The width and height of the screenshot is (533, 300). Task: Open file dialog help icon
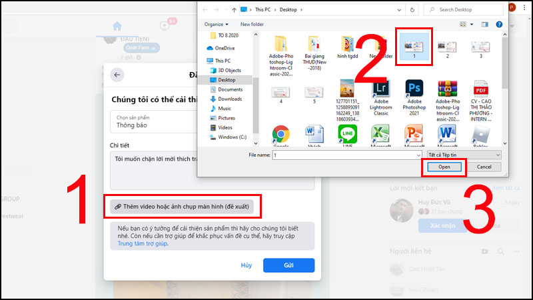click(499, 25)
